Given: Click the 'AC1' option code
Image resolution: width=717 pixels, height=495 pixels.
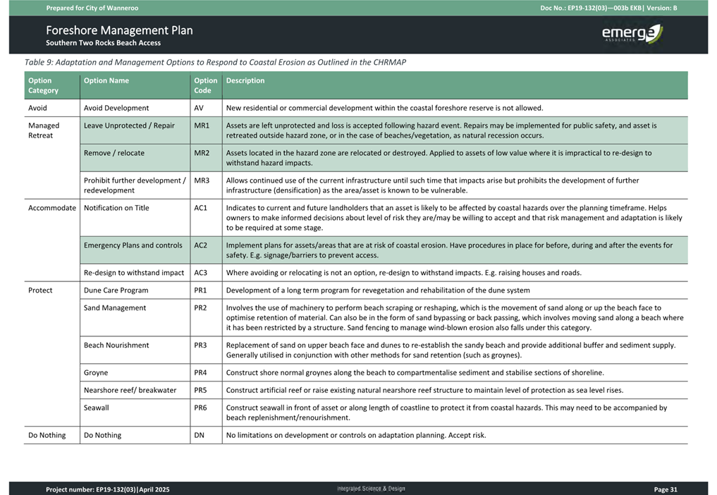Looking at the screenshot, I should [x=201, y=208].
